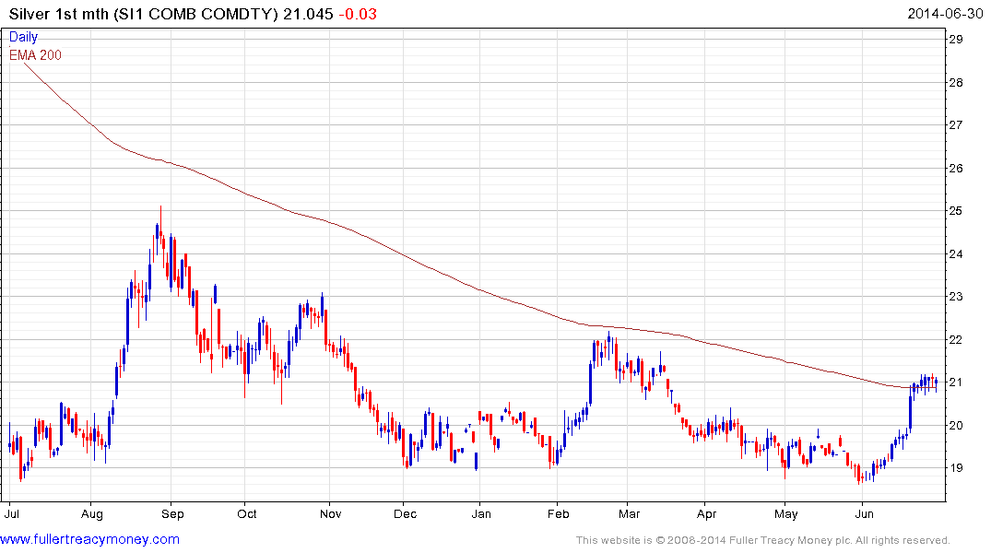The height and width of the screenshot is (553, 991).
Task: Click the date 2014-06-30
Action: pyautogui.click(x=945, y=13)
